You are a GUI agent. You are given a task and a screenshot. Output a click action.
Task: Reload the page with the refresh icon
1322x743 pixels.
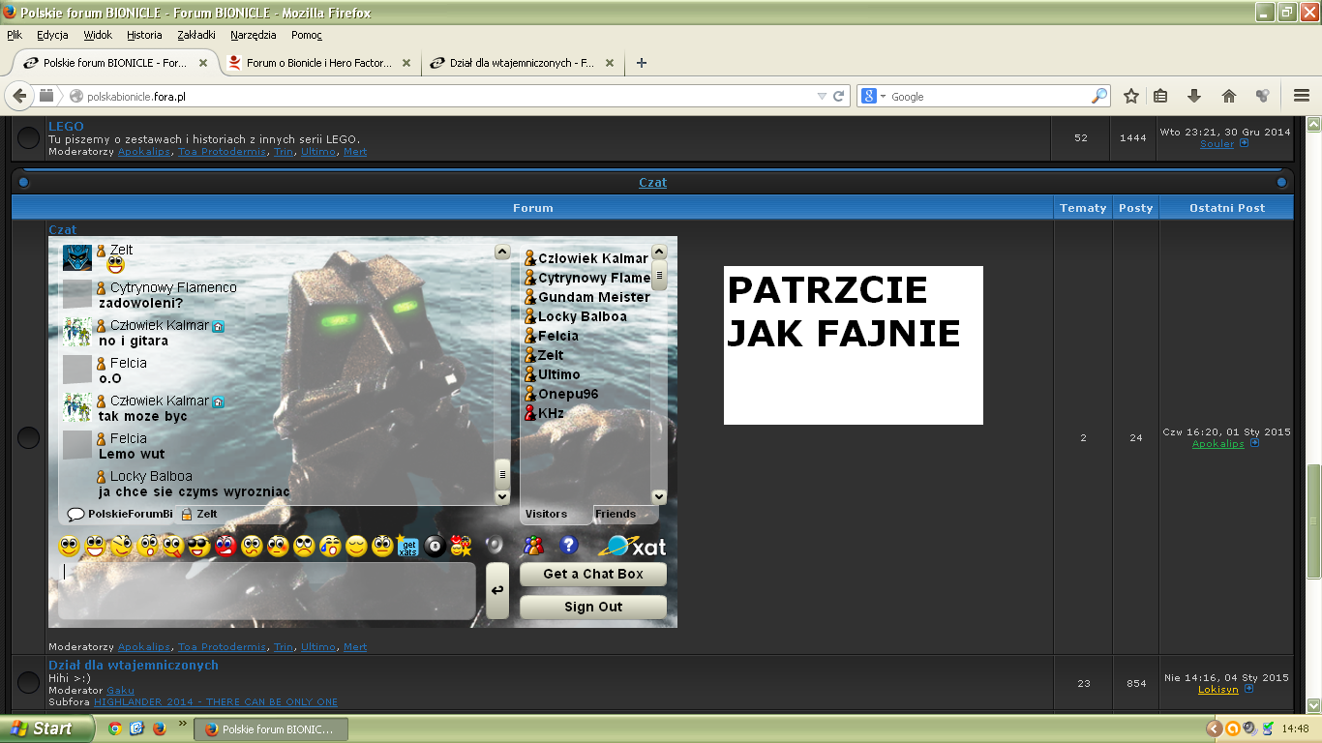pos(839,96)
